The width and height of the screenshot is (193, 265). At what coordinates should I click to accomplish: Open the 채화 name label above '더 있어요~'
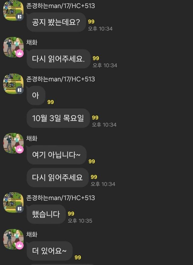(32, 235)
